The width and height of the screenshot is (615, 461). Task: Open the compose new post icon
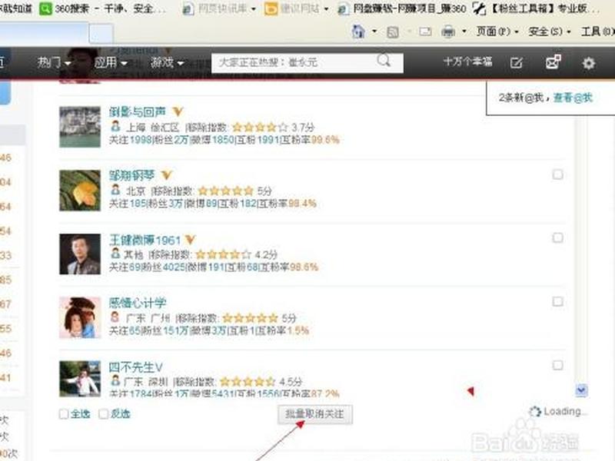[516, 63]
